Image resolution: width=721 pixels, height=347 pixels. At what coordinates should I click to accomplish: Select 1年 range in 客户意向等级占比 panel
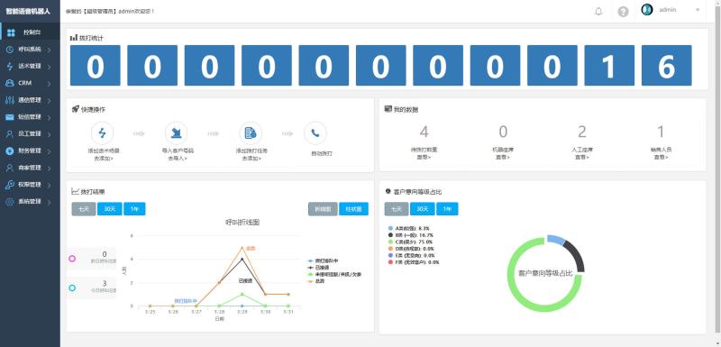pyautogui.click(x=447, y=209)
